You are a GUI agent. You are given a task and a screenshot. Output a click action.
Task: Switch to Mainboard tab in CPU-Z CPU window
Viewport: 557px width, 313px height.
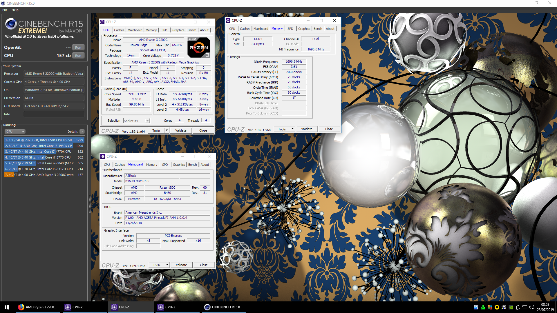(x=135, y=30)
